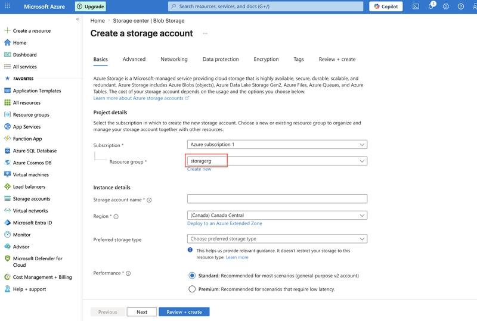Click the Virtual machines icon
477x321 pixels.
(7, 174)
